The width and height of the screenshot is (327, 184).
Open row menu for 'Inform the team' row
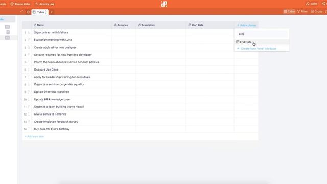29,62
